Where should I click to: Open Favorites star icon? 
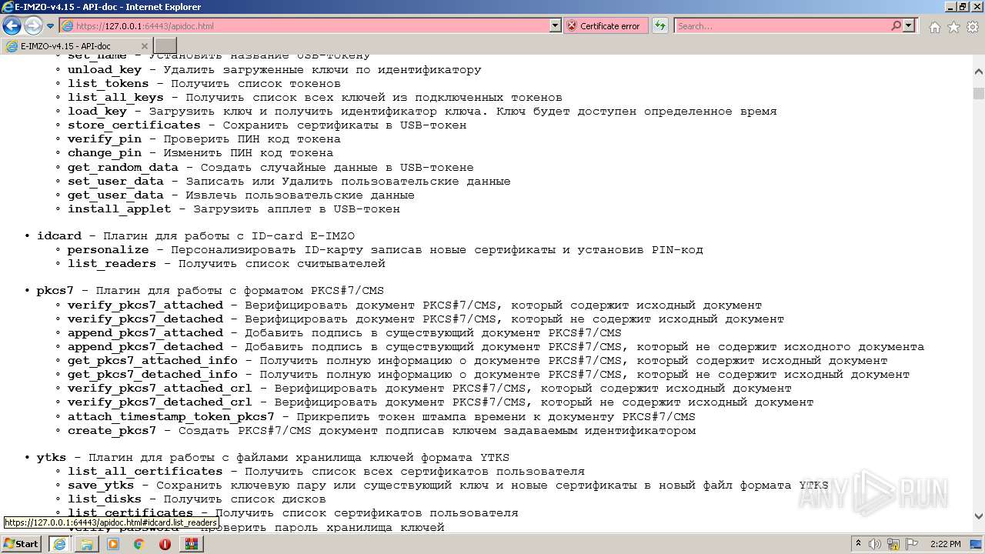(953, 27)
